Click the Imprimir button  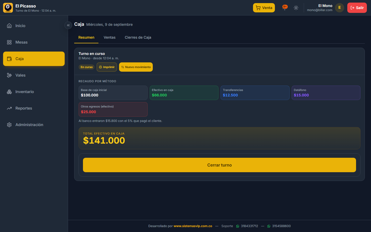(107, 67)
